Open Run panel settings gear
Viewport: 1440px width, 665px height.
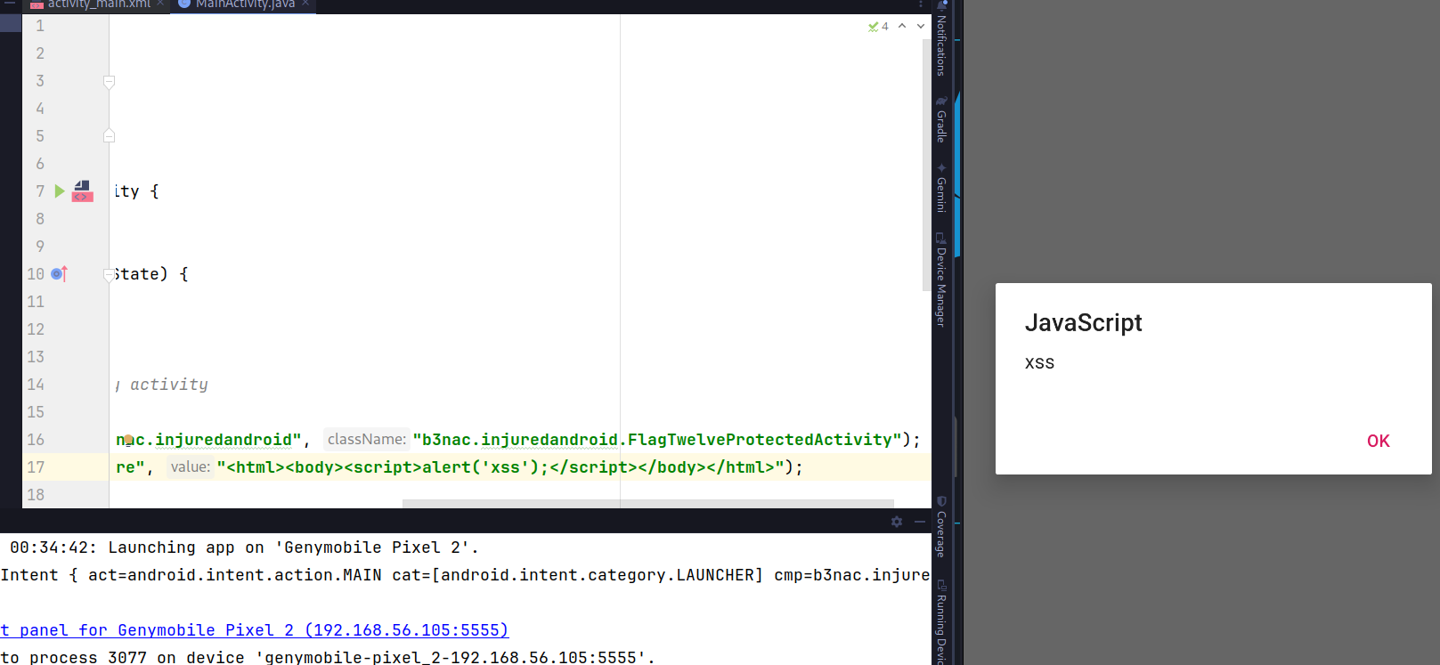897,522
